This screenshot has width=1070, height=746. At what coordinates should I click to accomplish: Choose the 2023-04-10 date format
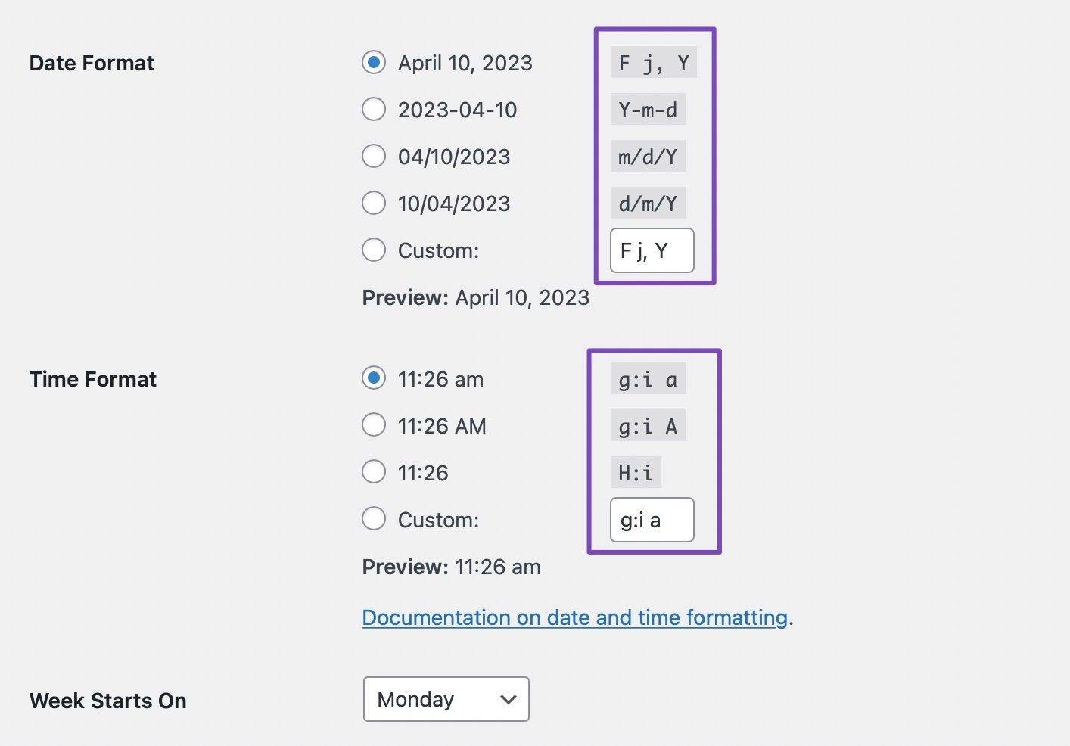[374, 110]
